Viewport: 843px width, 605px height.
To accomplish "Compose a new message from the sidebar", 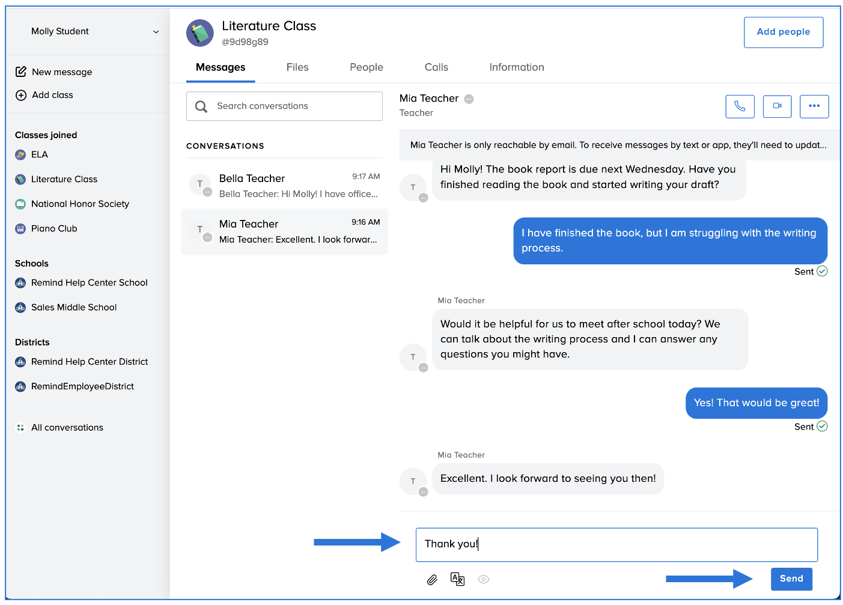I will click(x=61, y=71).
